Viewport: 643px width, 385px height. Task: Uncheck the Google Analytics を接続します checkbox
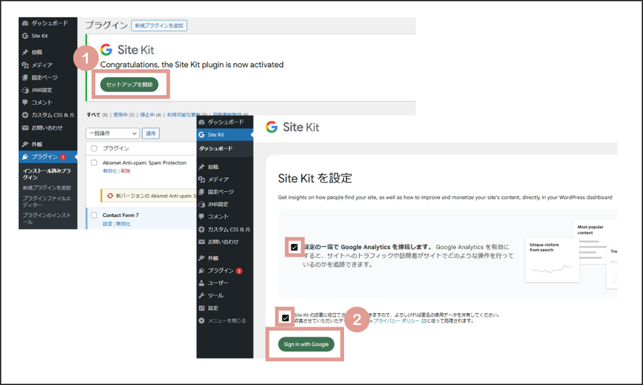[294, 247]
